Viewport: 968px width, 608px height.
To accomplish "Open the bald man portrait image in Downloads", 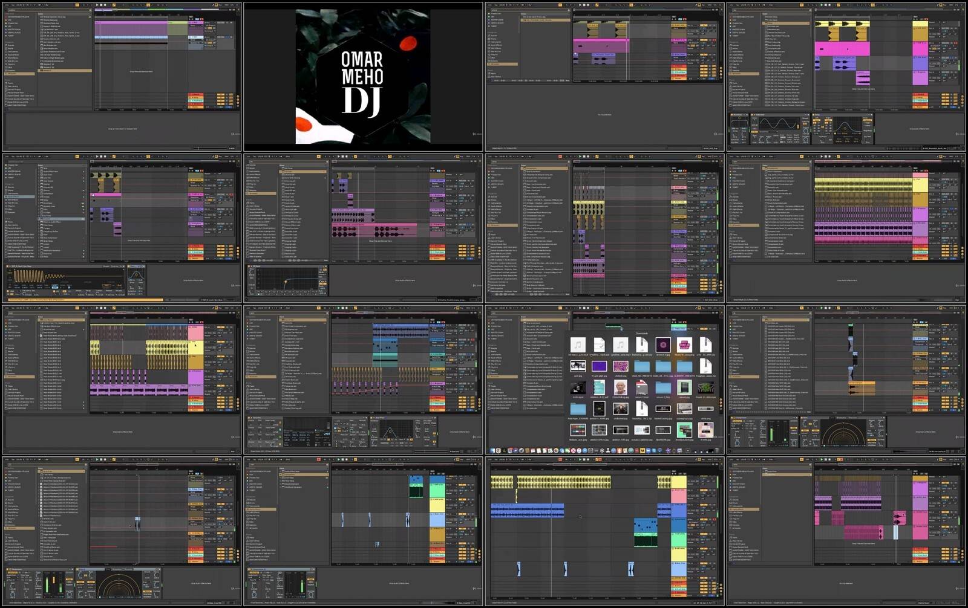I will pos(621,387).
